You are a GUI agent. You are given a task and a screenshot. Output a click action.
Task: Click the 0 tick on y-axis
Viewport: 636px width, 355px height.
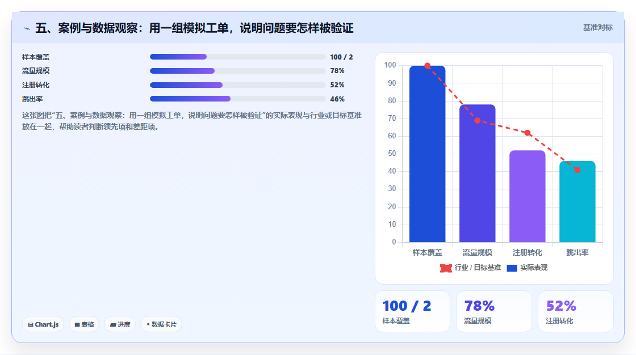coord(394,242)
